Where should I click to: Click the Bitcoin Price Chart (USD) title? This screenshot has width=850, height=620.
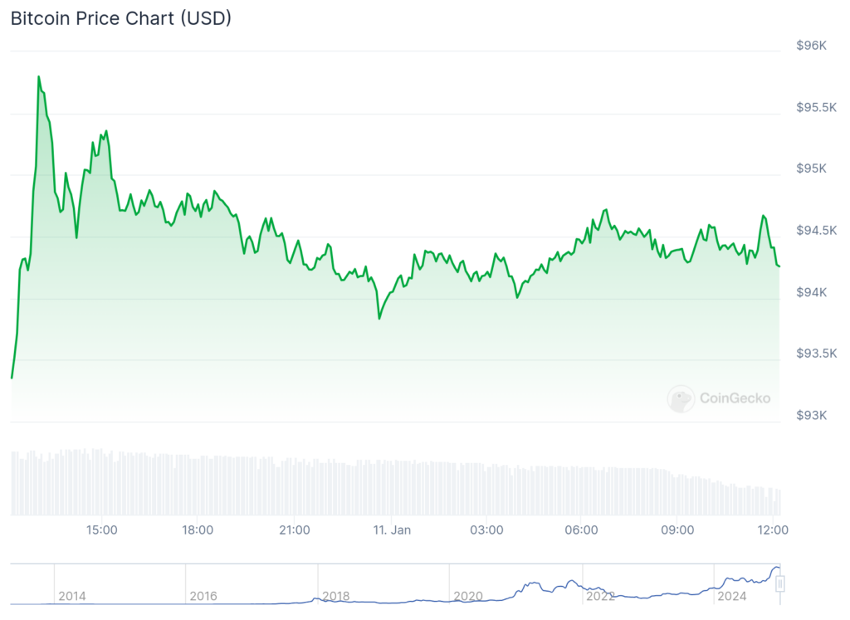[121, 18]
